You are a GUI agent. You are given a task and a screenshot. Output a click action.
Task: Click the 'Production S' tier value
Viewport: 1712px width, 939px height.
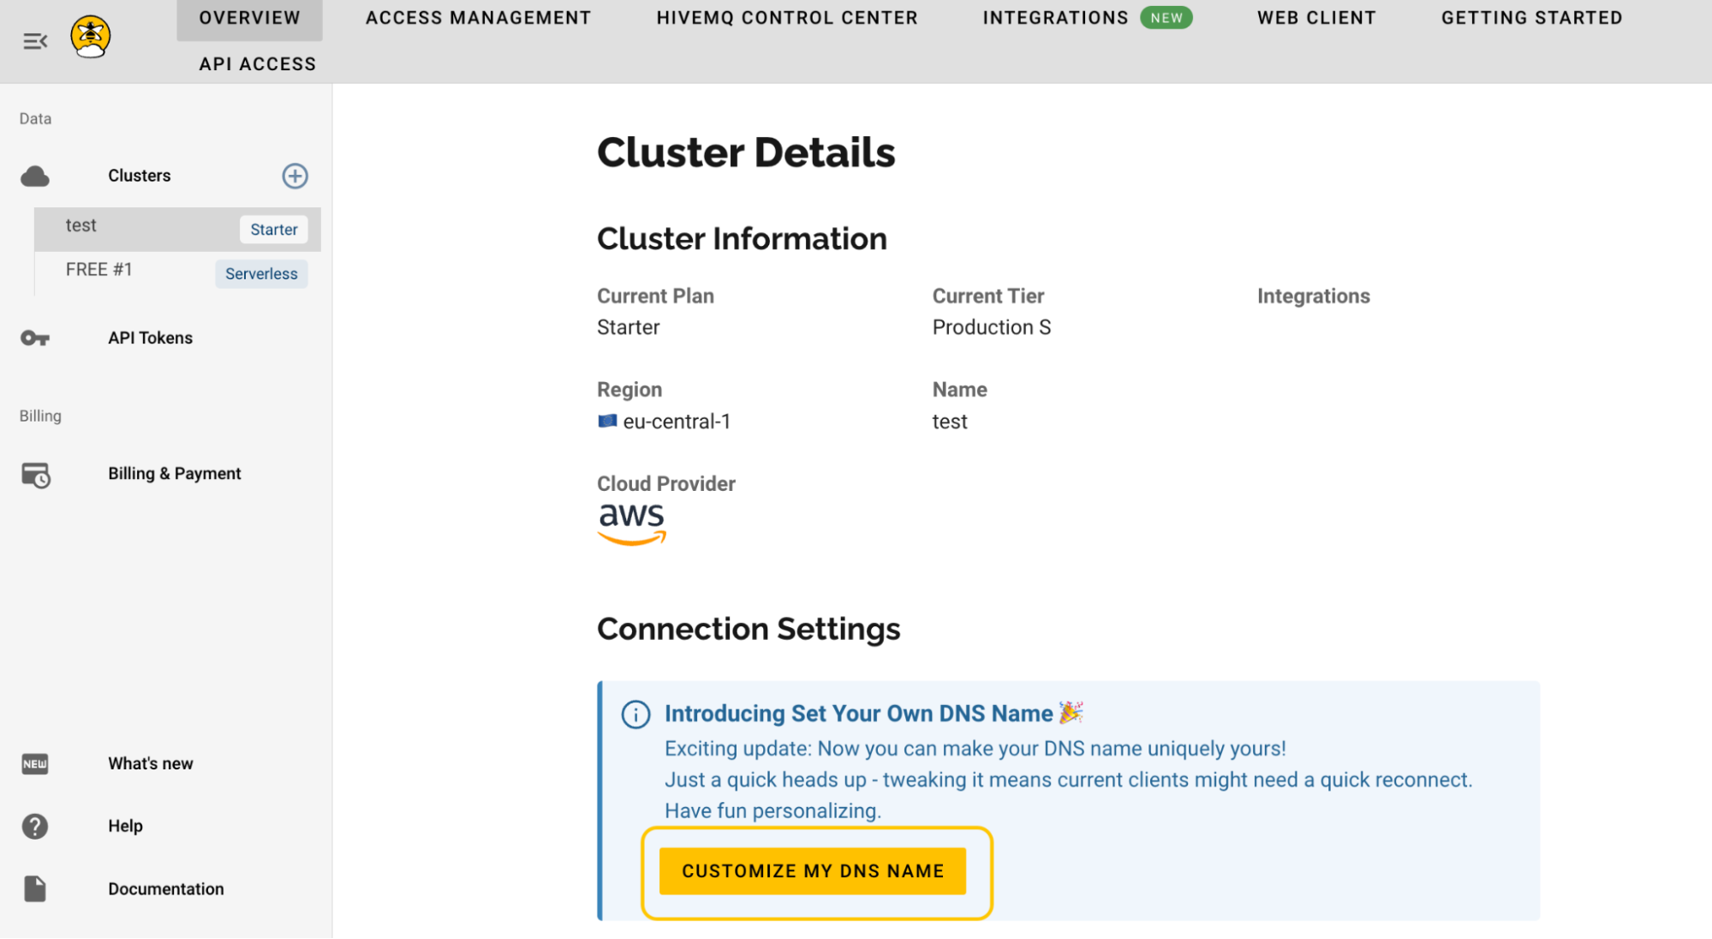tap(991, 327)
